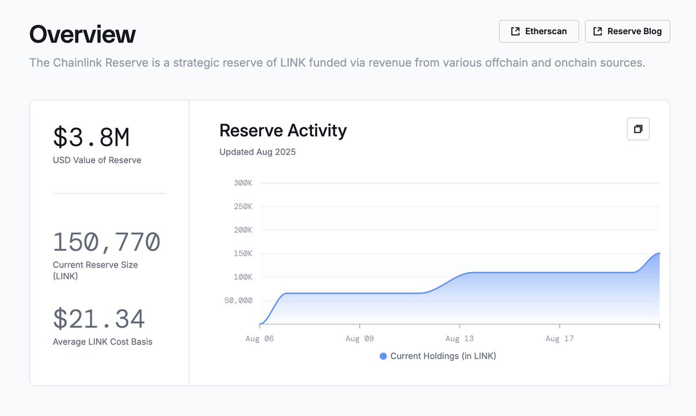Click the '200K' y-axis label

243,230
